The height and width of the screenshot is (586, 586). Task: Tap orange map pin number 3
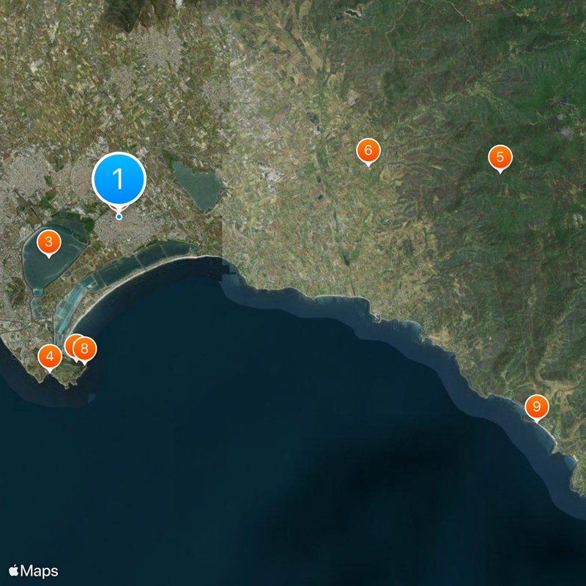point(49,242)
